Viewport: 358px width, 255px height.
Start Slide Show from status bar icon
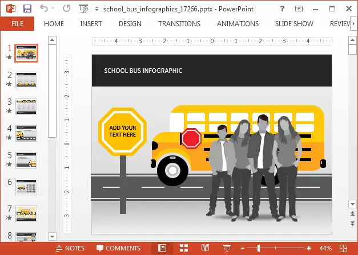[226, 248]
